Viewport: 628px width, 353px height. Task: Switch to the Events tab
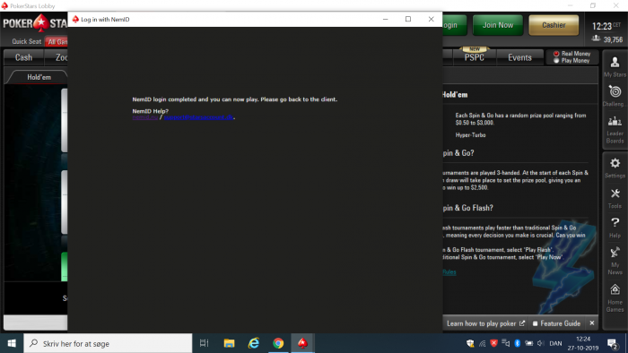[x=519, y=57]
